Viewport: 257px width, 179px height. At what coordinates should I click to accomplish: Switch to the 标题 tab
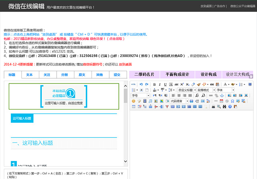coord(12,75)
